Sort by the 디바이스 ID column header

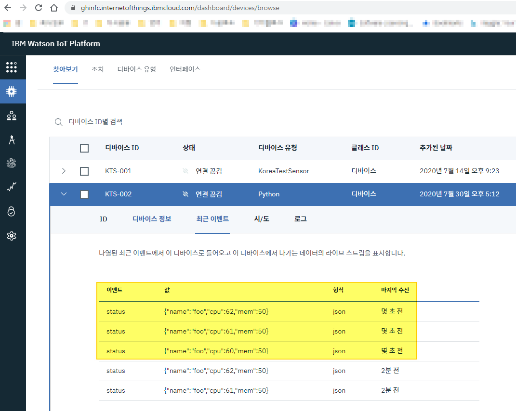(x=122, y=148)
